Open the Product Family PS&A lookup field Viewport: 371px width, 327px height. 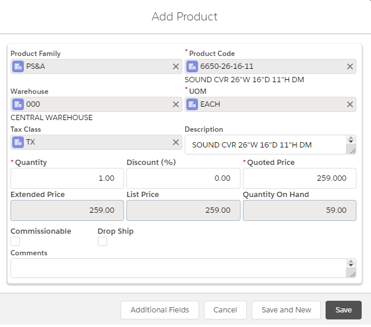pos(96,66)
